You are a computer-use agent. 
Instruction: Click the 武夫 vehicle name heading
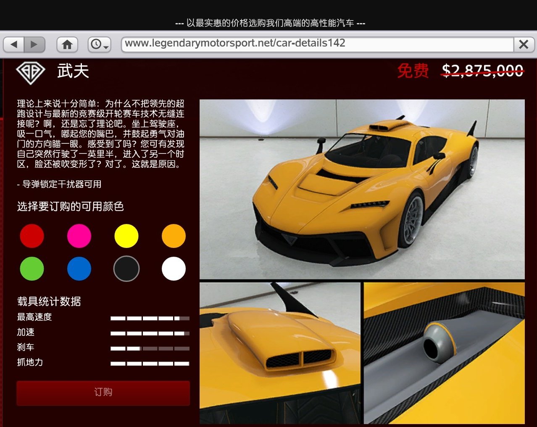coord(73,71)
